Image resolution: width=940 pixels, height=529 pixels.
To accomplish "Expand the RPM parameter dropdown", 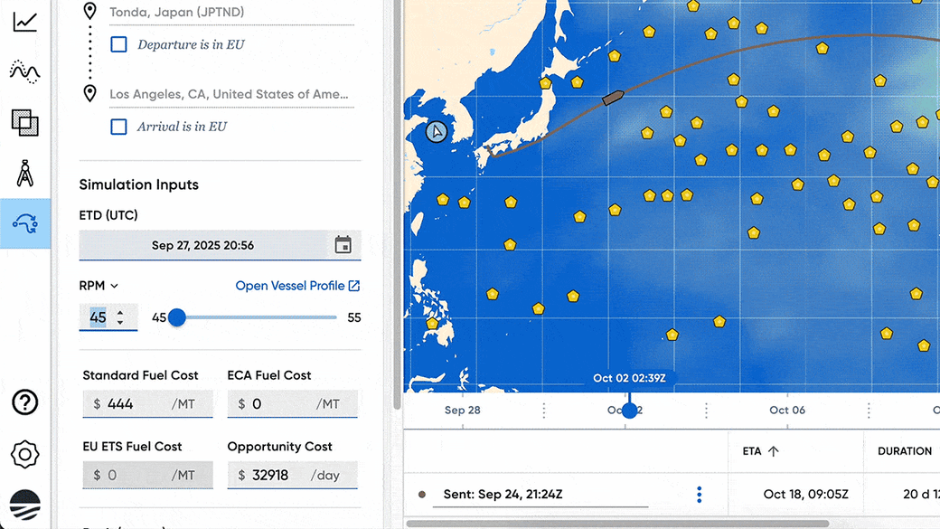I will point(113,285).
